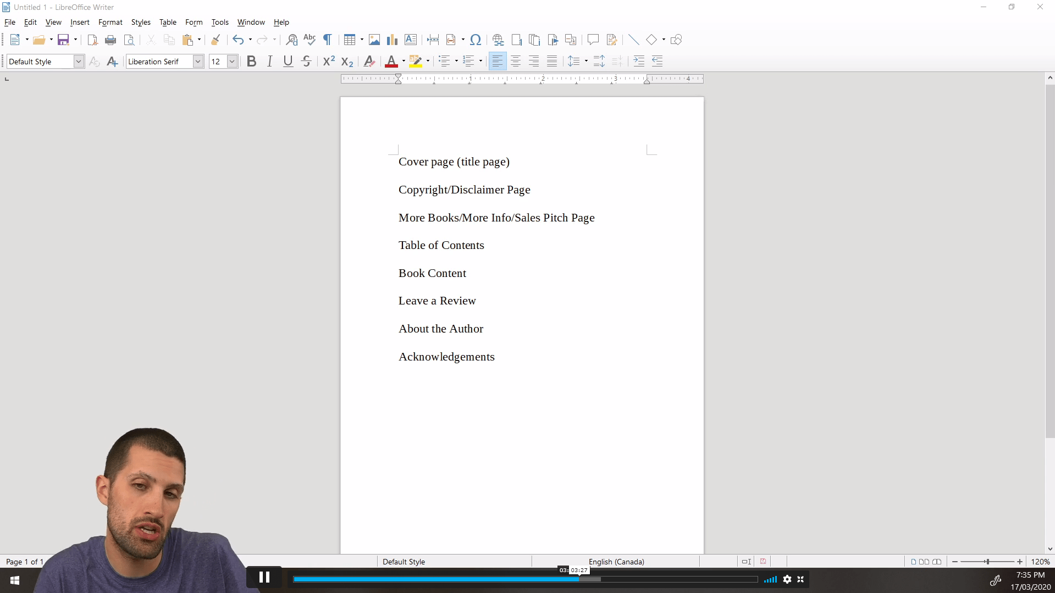Pause the video playback
Image resolution: width=1055 pixels, height=593 pixels.
[x=264, y=577]
